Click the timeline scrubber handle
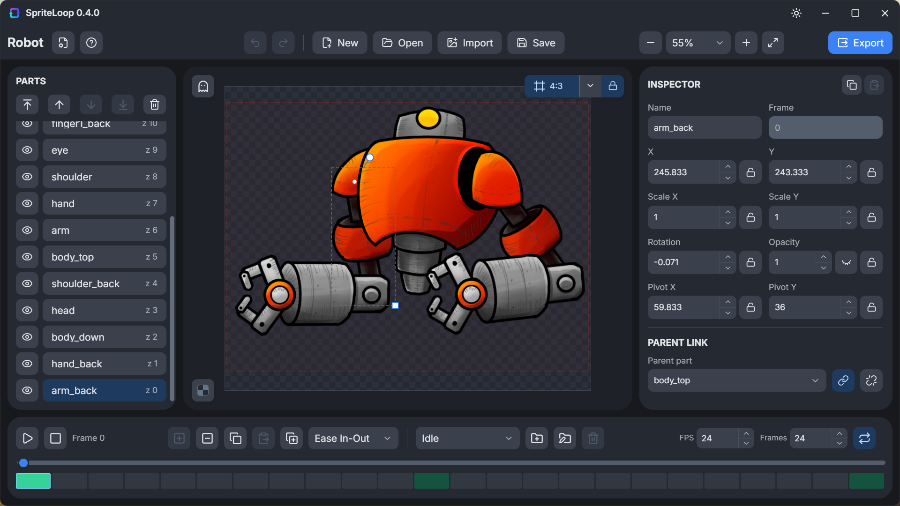Screen dimensions: 900x506 click(x=23, y=463)
